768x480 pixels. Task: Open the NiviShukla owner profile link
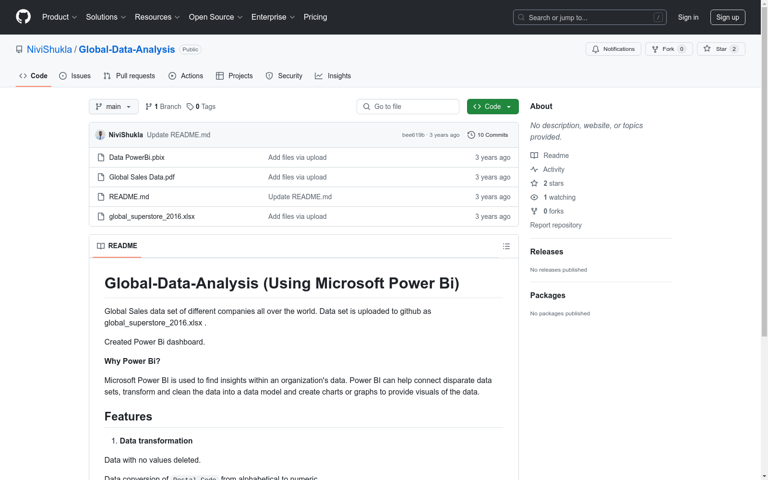49,49
